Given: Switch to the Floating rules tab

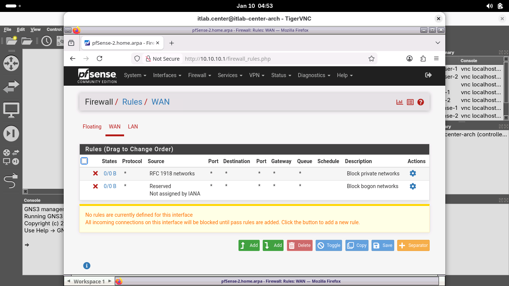Looking at the screenshot, I should click(x=92, y=127).
